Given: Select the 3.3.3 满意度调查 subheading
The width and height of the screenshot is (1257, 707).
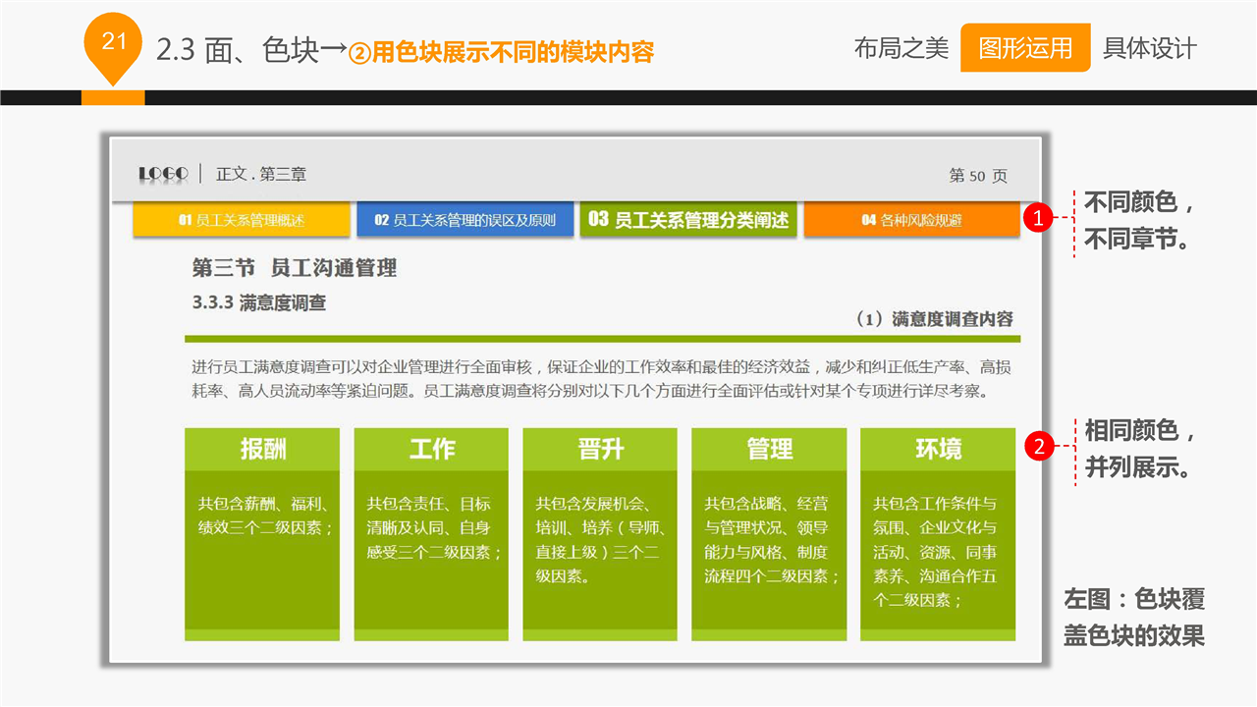Looking at the screenshot, I should point(258,302).
